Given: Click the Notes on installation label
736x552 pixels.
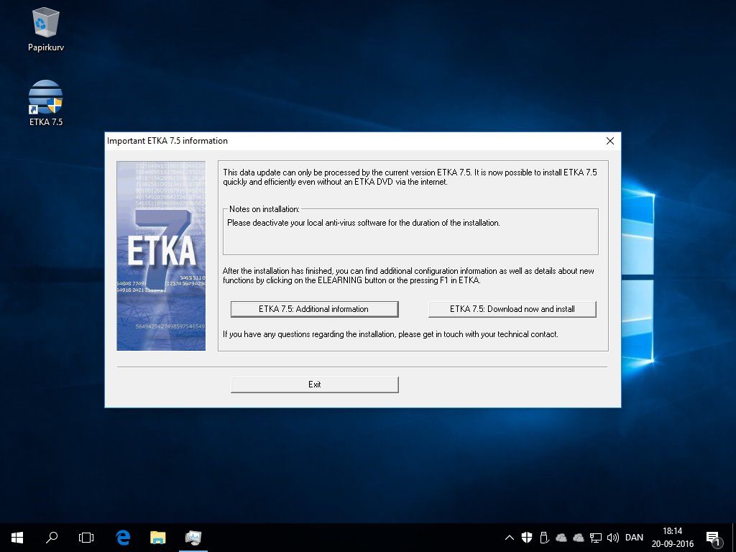Looking at the screenshot, I should tap(264, 209).
